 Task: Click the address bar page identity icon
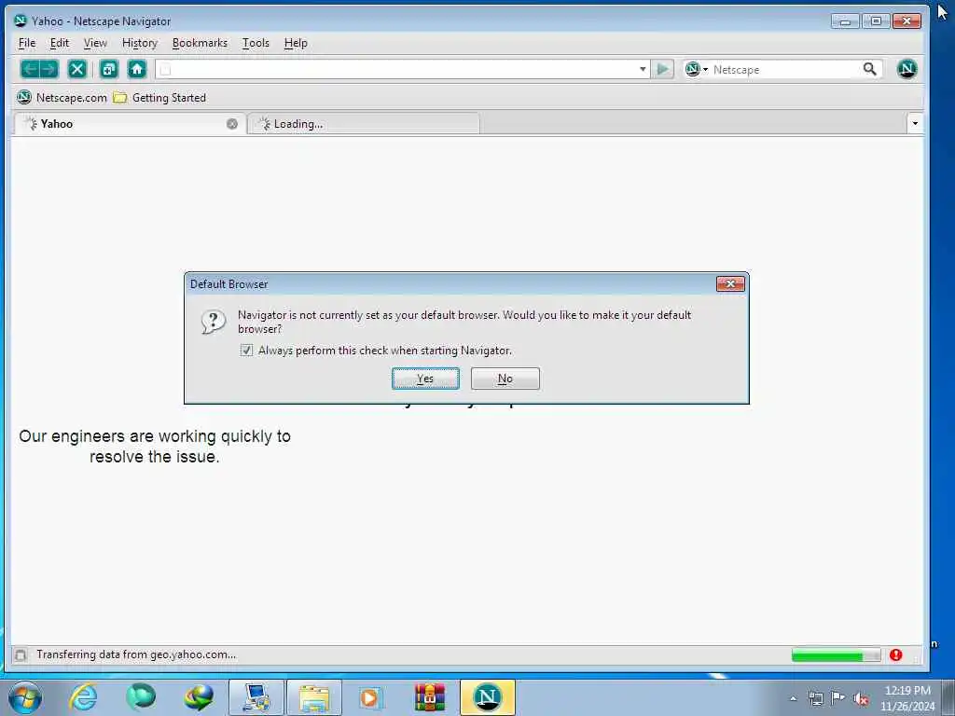[165, 69]
